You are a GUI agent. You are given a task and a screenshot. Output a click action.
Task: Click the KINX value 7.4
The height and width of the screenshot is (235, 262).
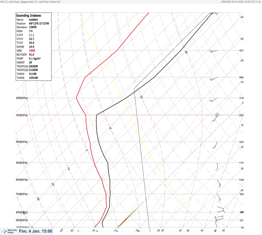(31, 31)
